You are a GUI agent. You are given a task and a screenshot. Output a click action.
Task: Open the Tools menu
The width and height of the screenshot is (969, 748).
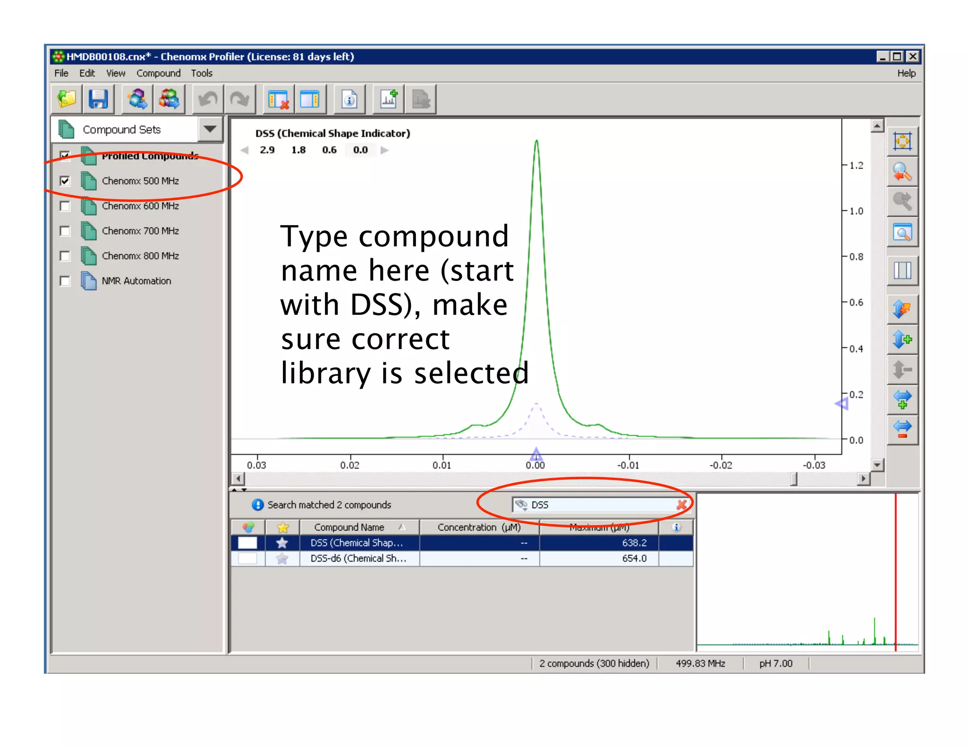coord(202,73)
